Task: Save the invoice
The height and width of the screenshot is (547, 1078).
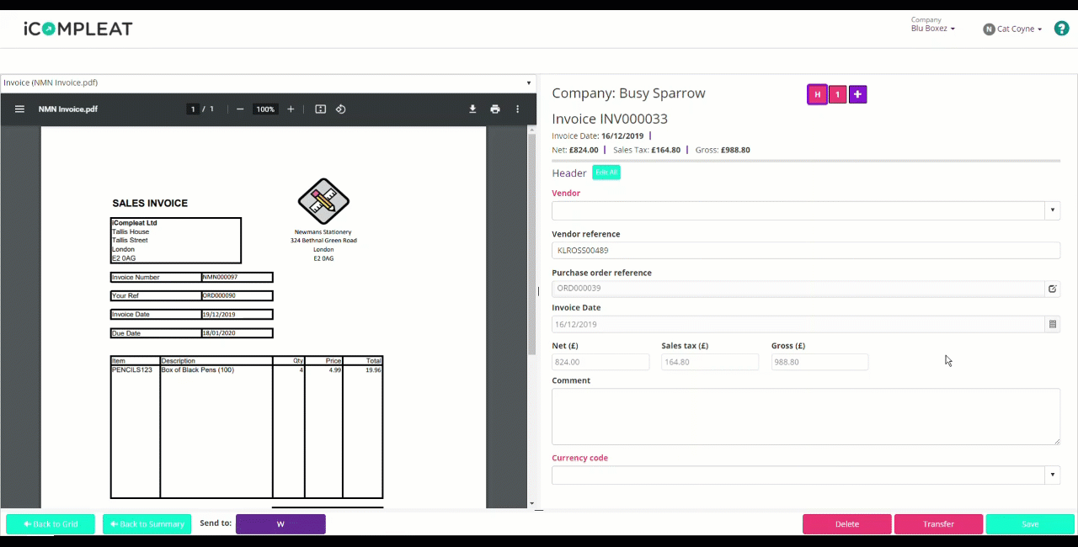Action: (x=1030, y=524)
